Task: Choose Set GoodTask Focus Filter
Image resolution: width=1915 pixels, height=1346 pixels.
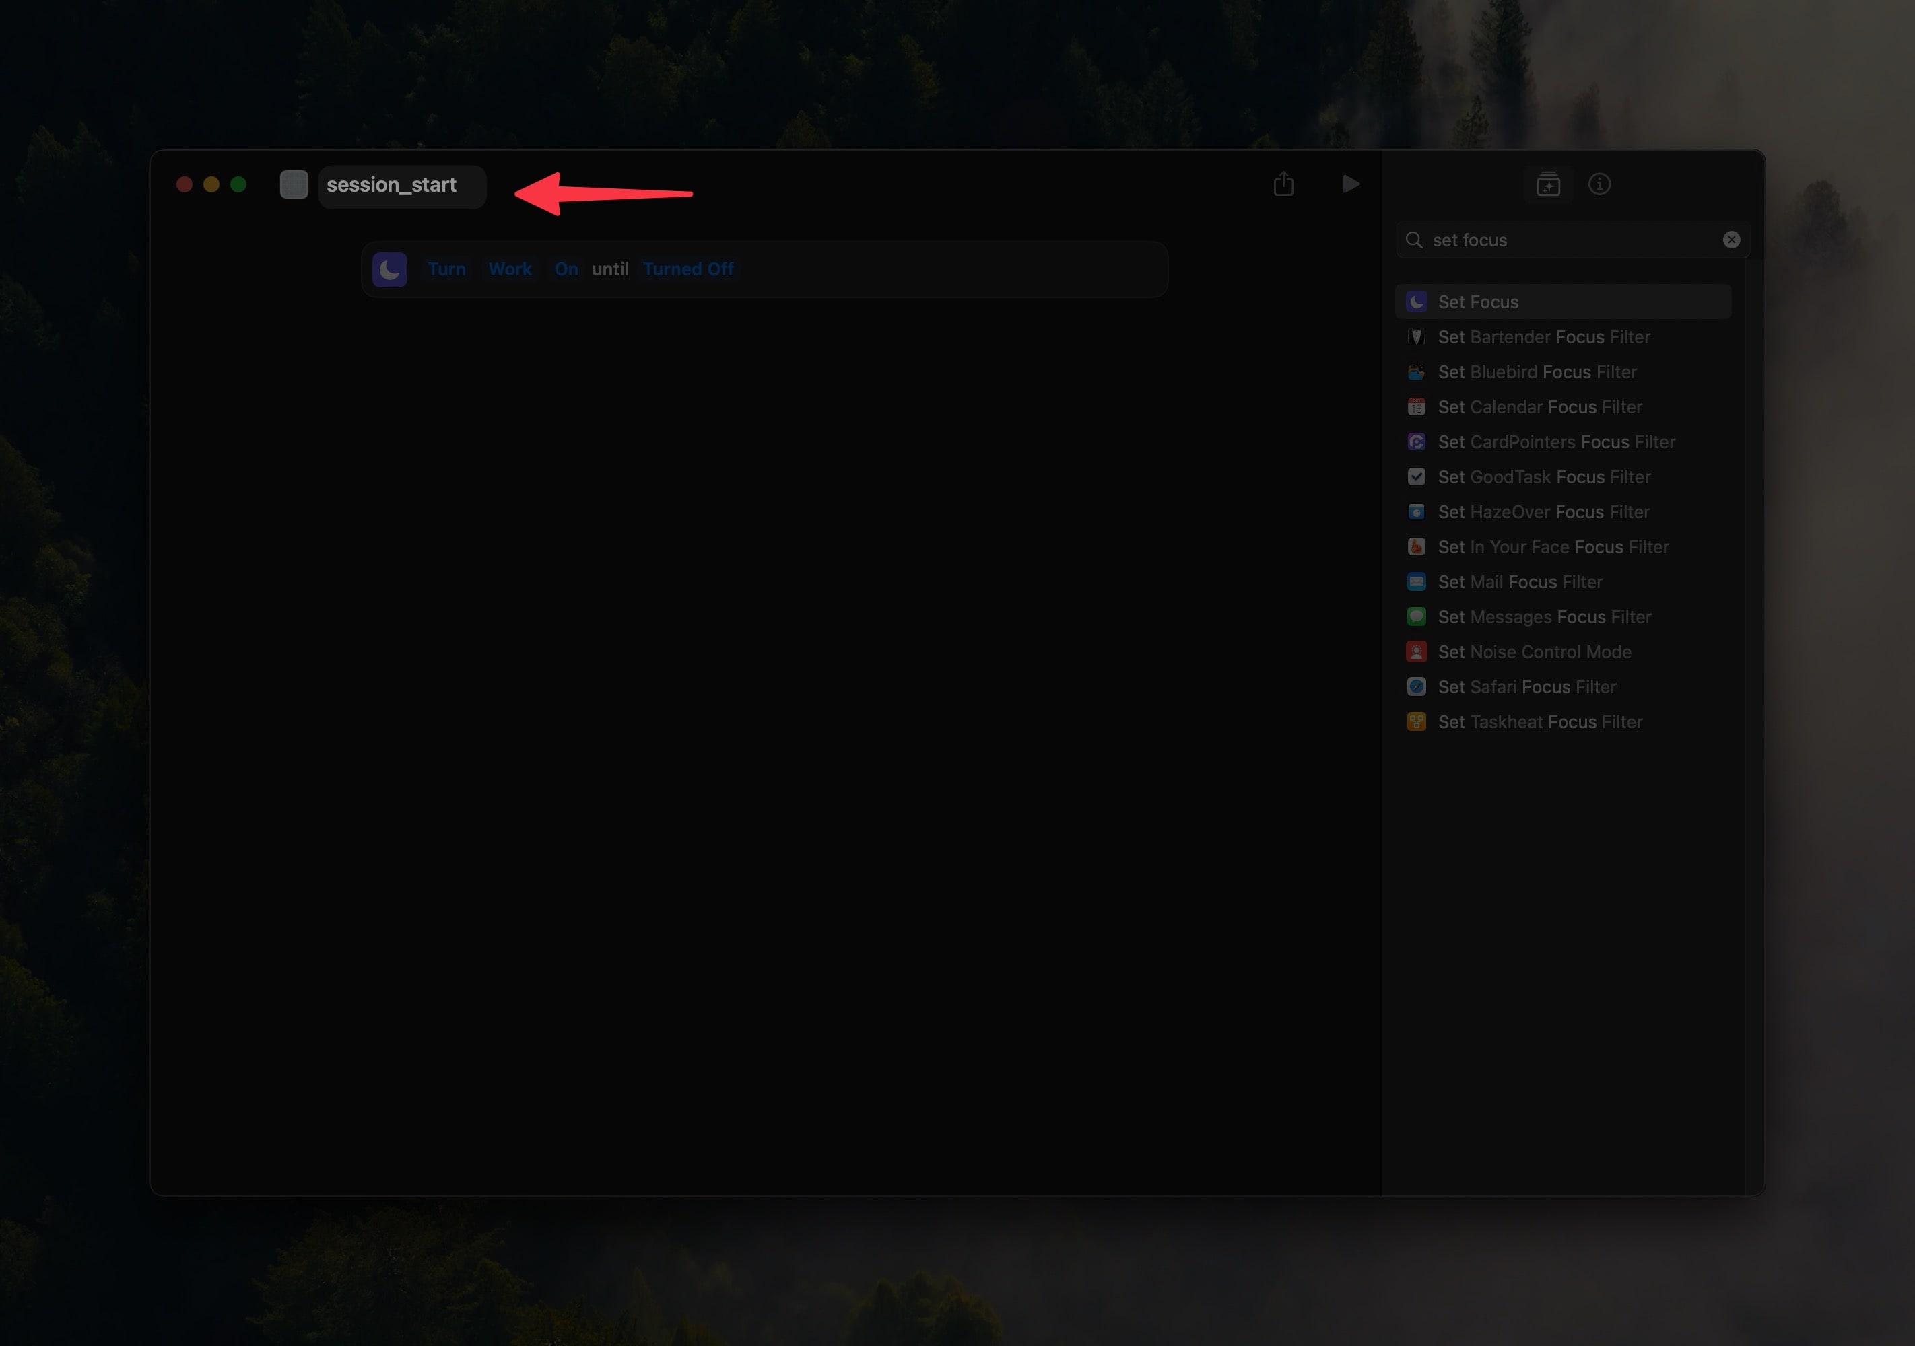Action: (1544, 476)
